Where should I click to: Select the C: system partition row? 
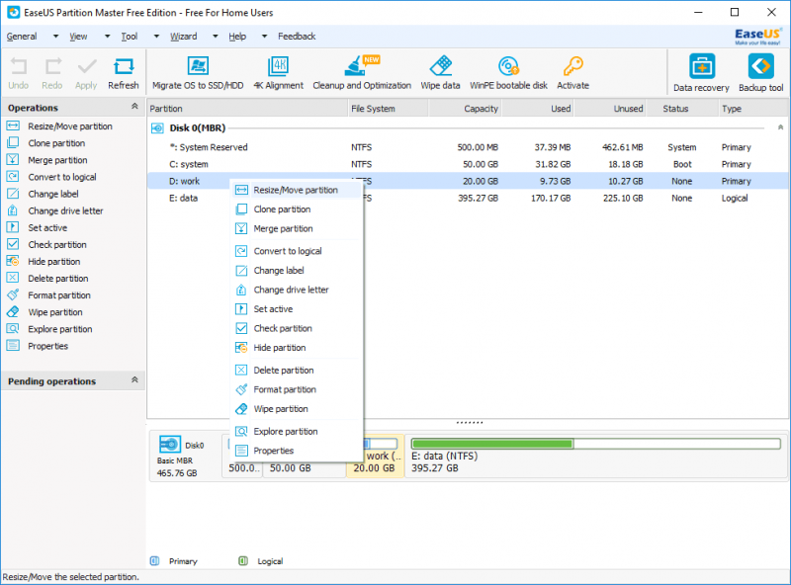coord(189,164)
